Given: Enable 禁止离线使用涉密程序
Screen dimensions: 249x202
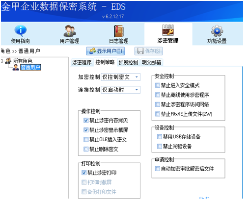Looking at the screenshot, I should click(x=158, y=95).
